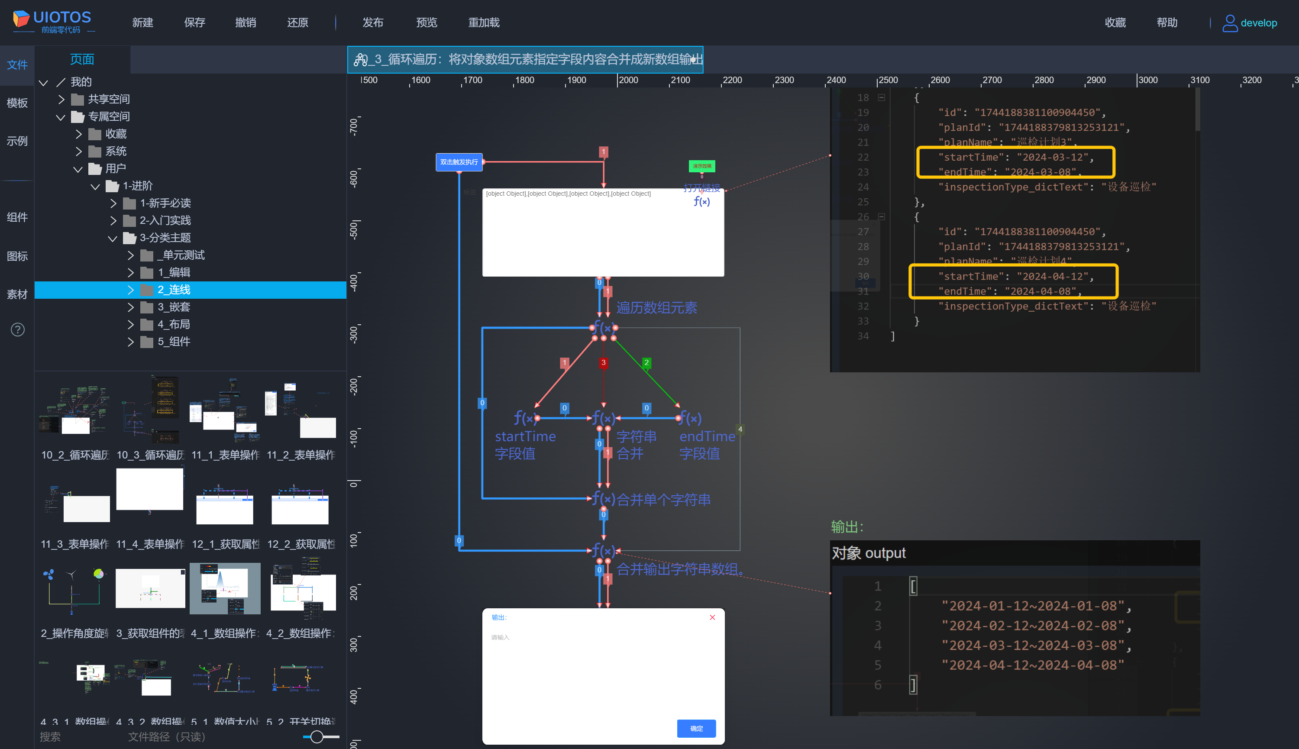Click the string merge function node

click(x=603, y=418)
